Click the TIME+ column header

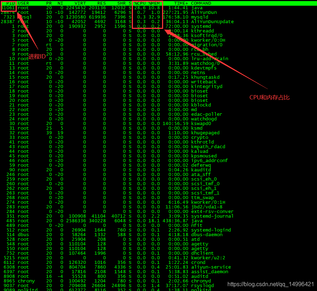(181, 3)
